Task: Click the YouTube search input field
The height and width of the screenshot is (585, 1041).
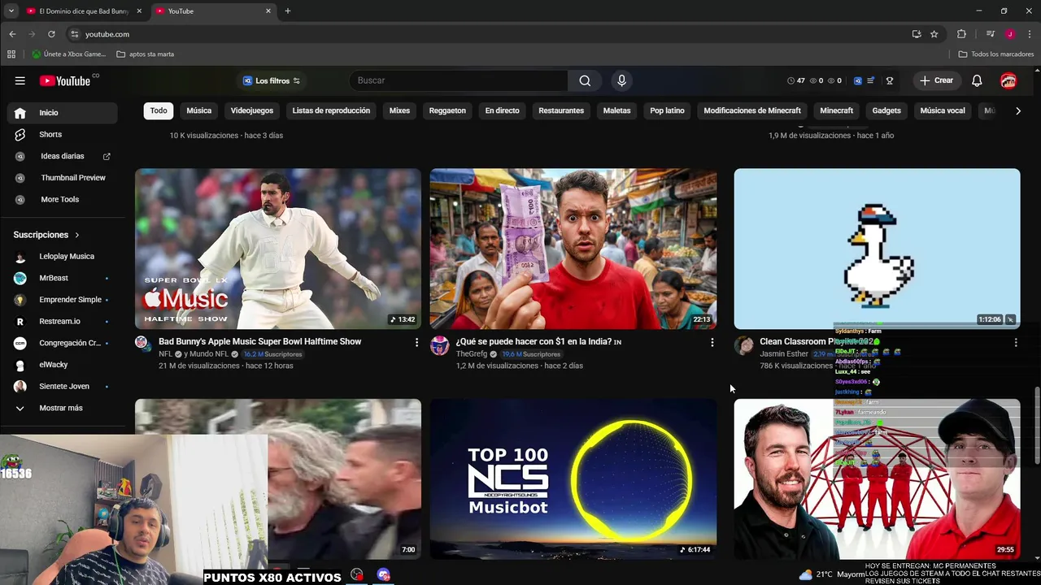Action: pyautogui.click(x=459, y=80)
